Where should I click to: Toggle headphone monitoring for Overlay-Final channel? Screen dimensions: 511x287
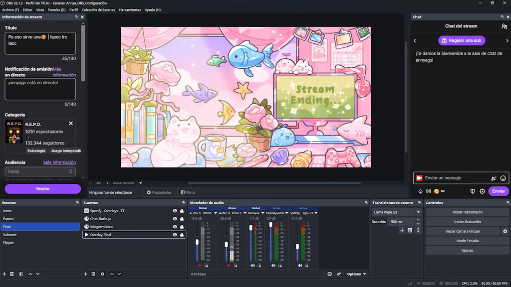[280, 266]
